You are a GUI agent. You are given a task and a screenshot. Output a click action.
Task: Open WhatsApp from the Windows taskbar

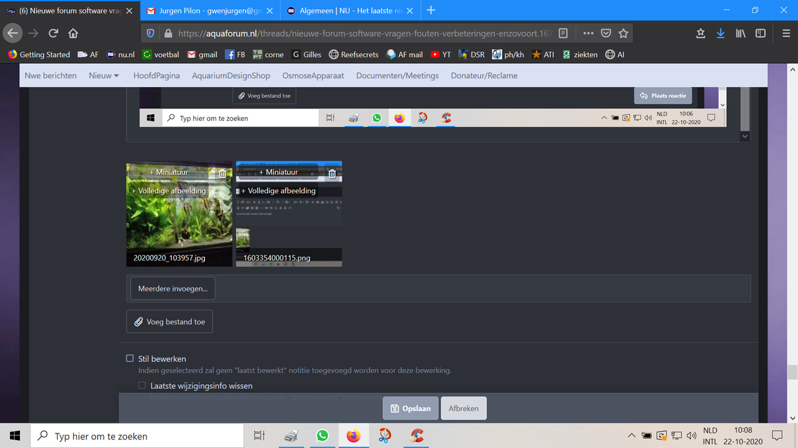323,435
